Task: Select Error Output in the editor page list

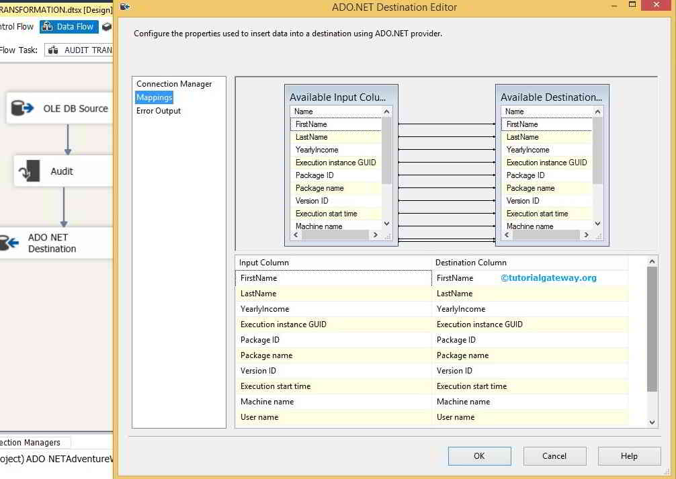Action: tap(158, 111)
